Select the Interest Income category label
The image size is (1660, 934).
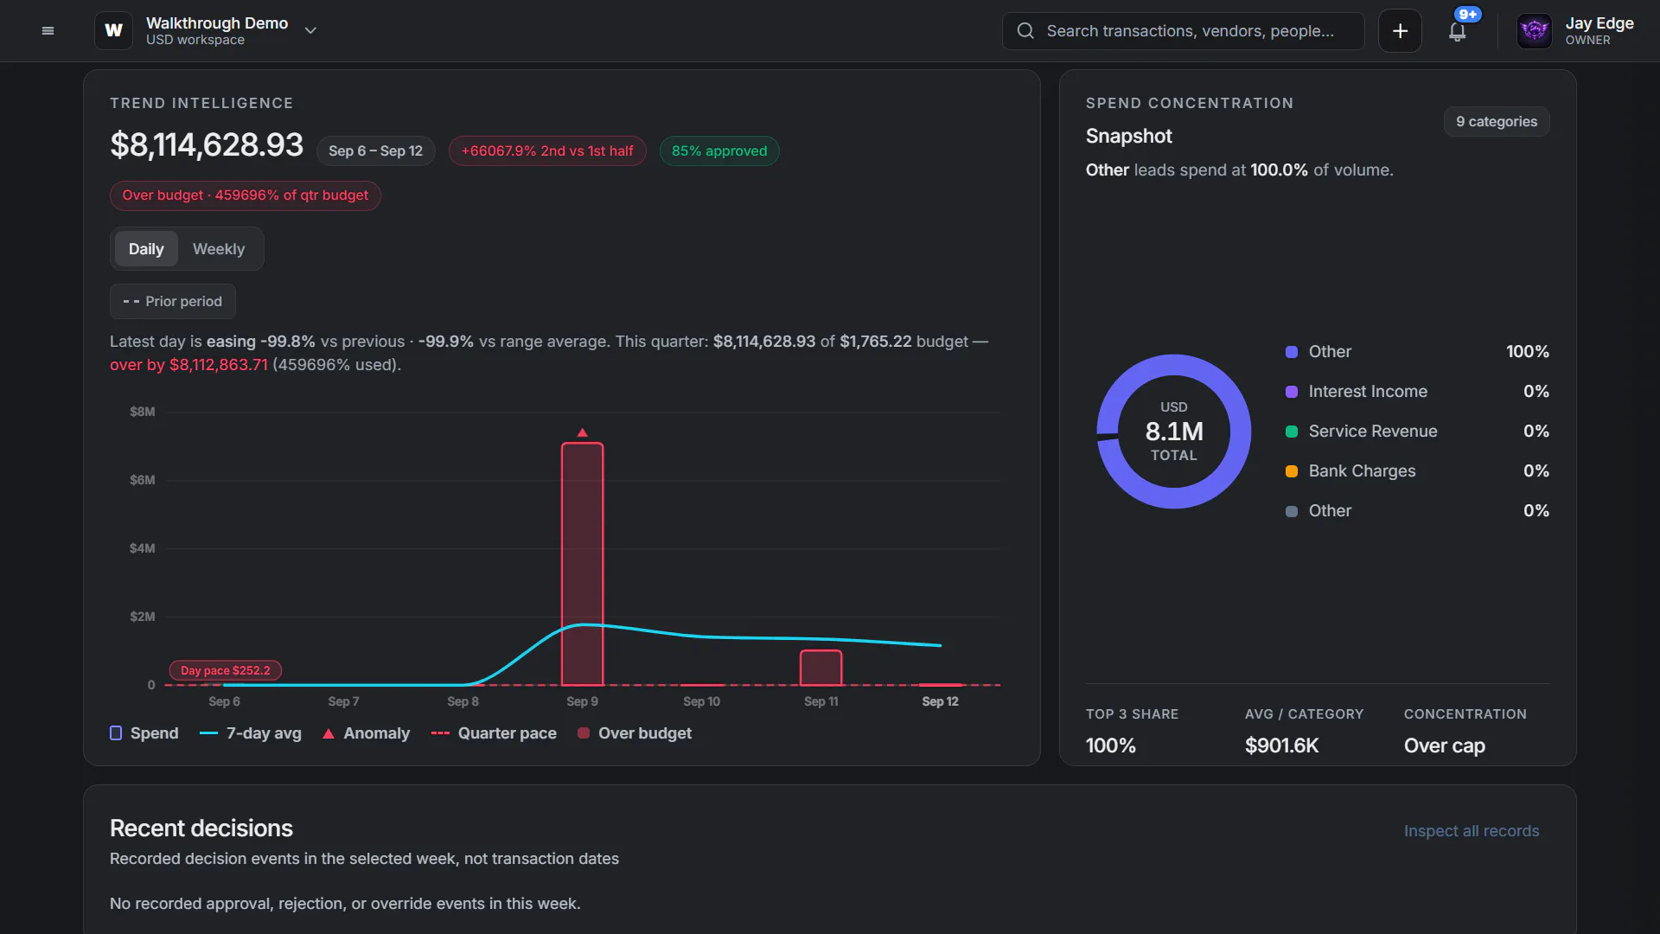pos(1368,392)
